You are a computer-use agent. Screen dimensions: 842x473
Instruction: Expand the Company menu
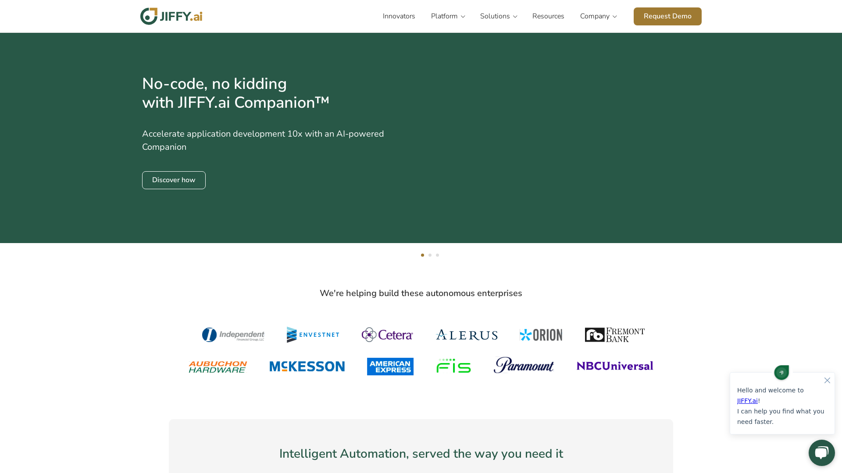tap(598, 16)
